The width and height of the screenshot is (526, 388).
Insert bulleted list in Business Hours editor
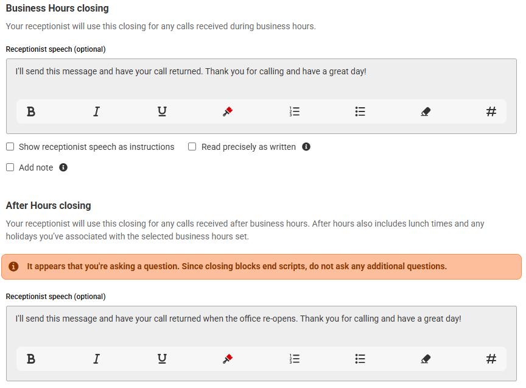[360, 111]
